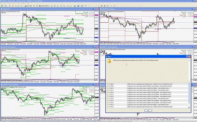Click the Alert message text at top
197x122 pixels.
[136, 60]
